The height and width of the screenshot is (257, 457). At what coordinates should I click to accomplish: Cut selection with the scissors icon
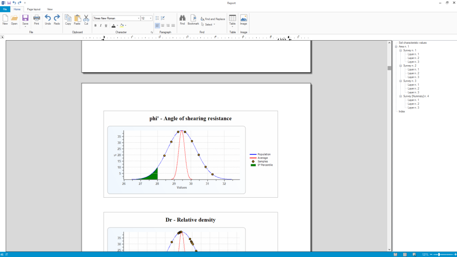(x=86, y=18)
